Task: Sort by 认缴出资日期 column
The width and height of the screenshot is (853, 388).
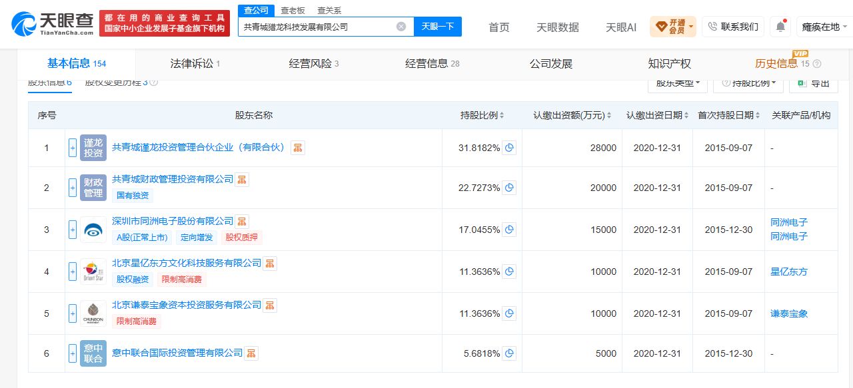Action: coord(658,115)
